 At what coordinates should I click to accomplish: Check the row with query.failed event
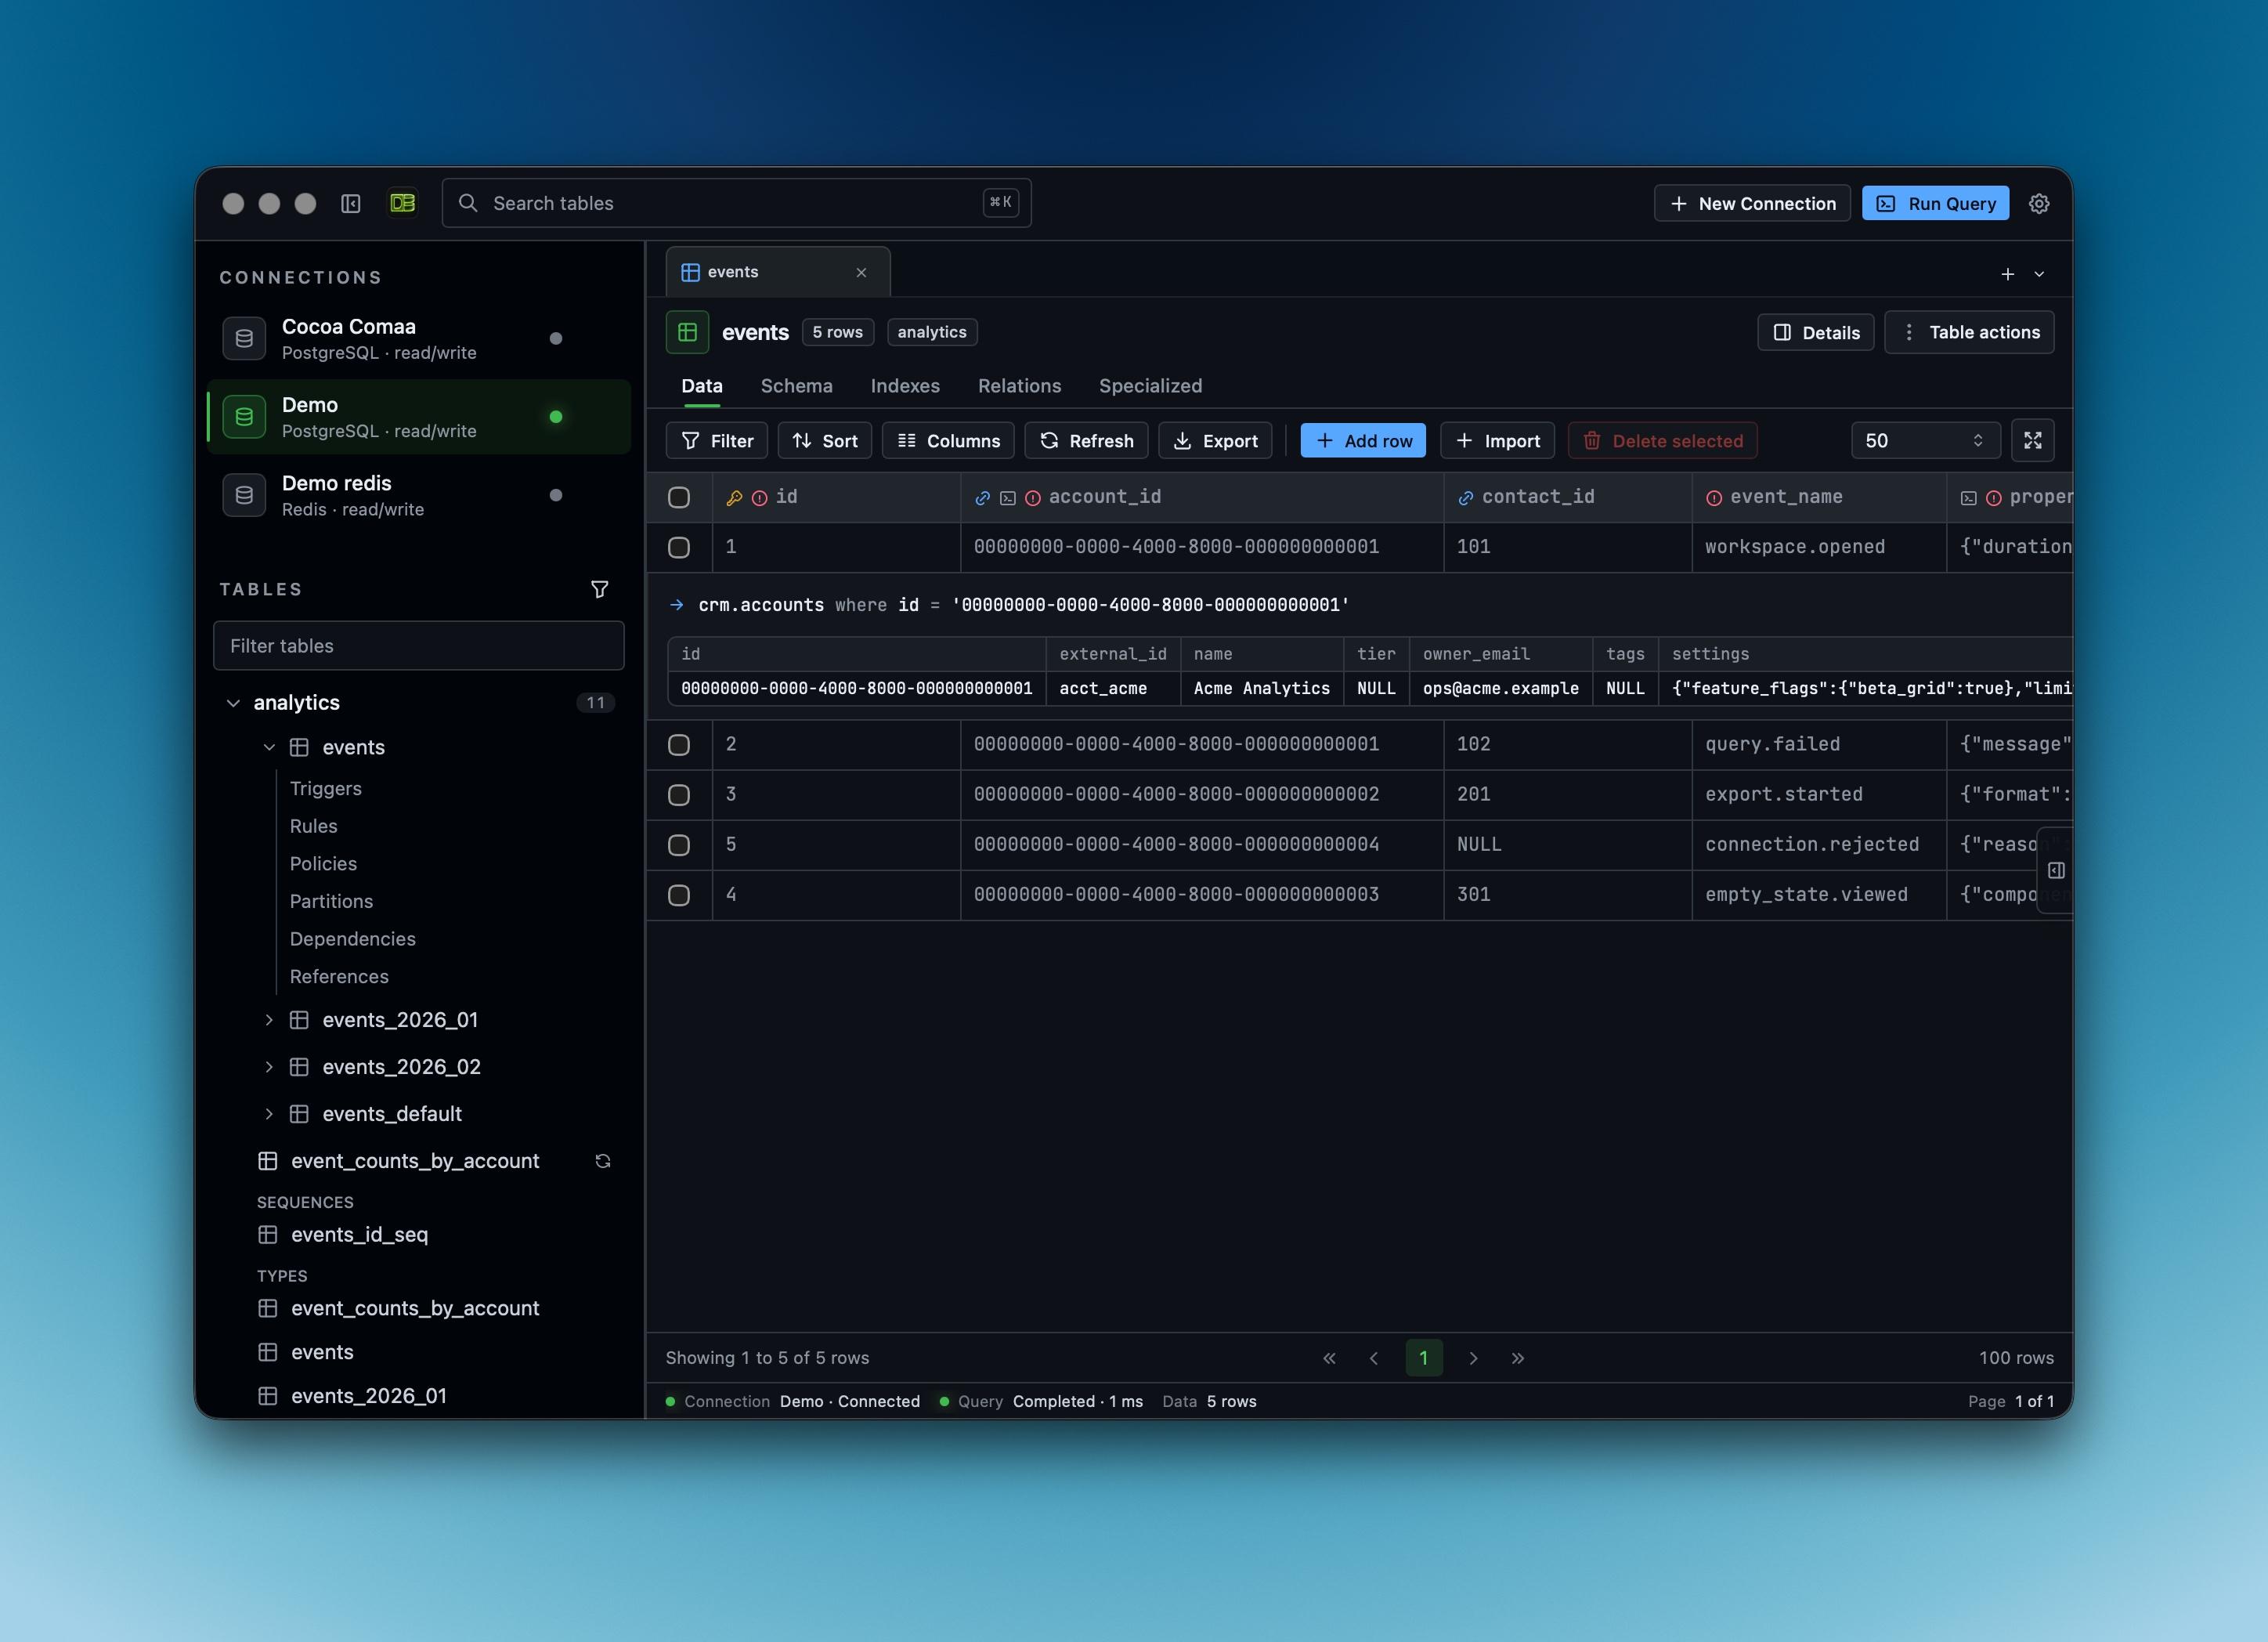pyautogui.click(x=679, y=744)
